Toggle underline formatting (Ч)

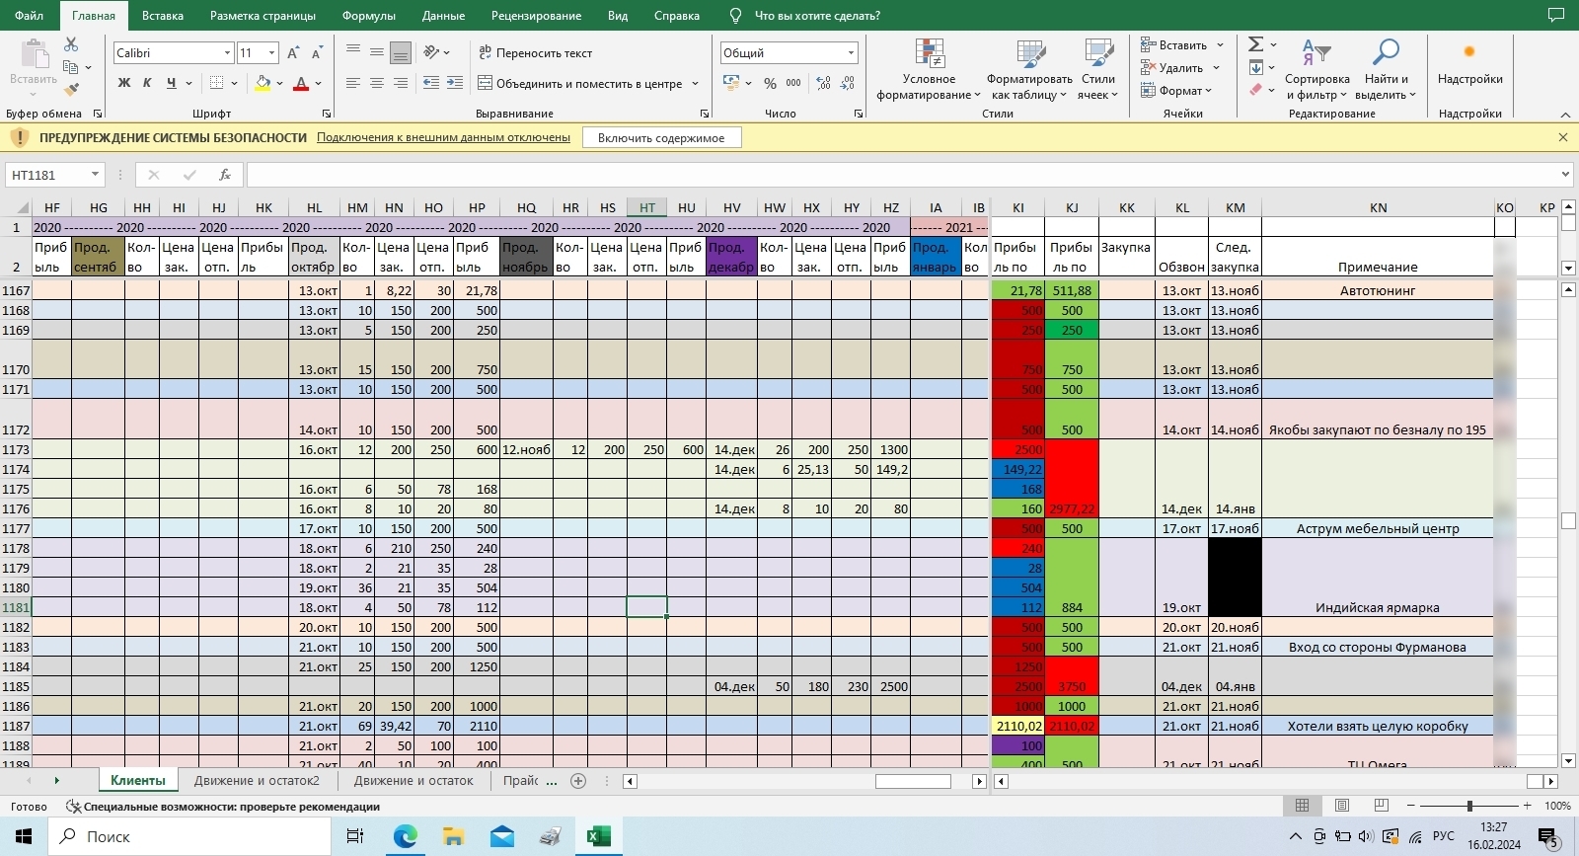coord(171,83)
